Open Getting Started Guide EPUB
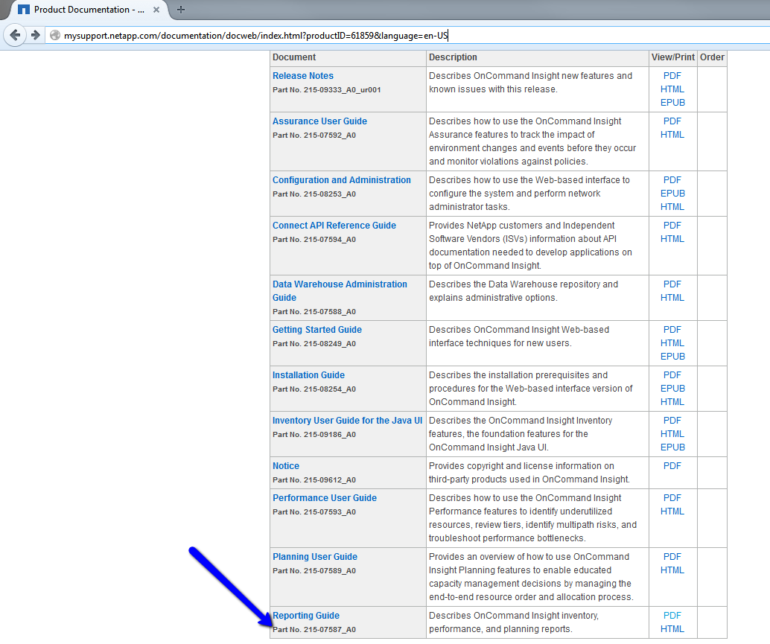770x644 pixels. 672,357
